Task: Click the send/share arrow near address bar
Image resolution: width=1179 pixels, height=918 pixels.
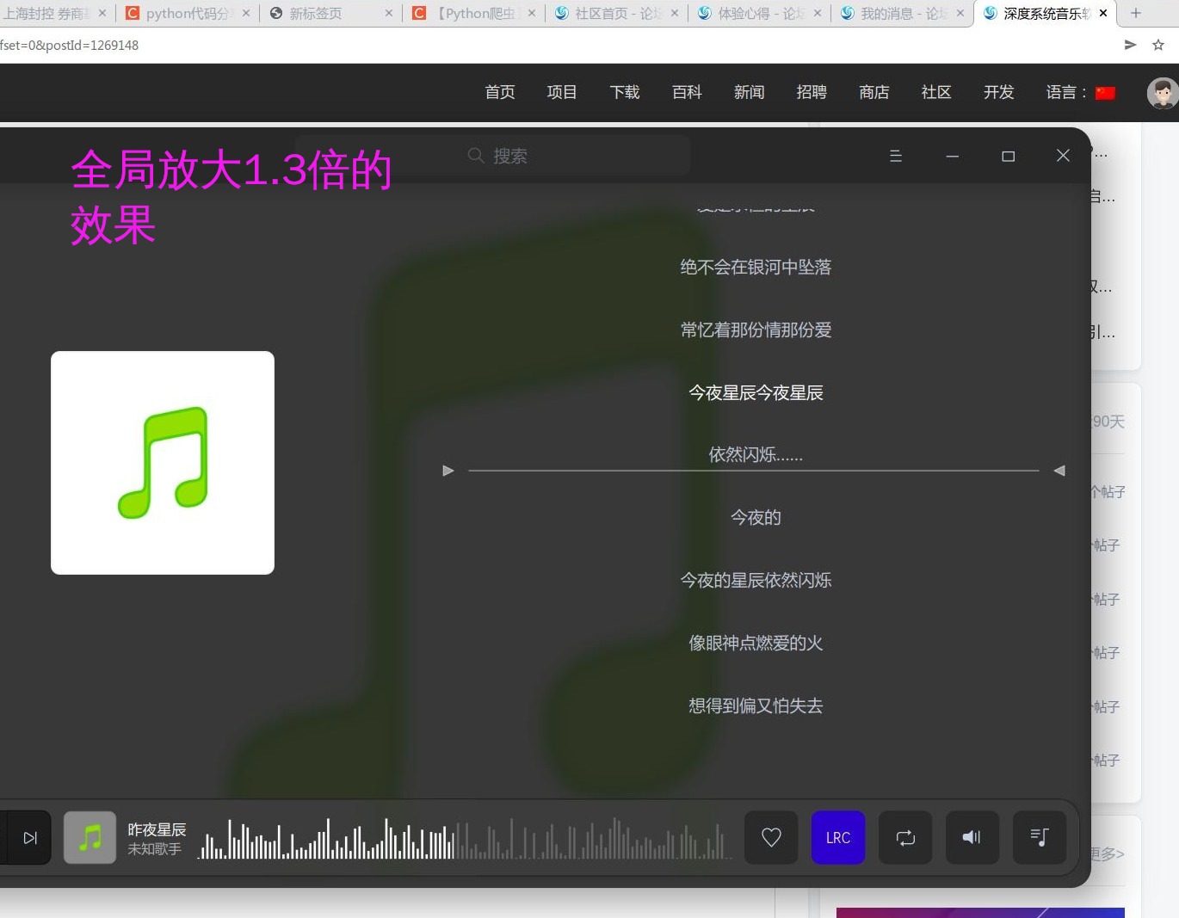Action: coord(1130,45)
